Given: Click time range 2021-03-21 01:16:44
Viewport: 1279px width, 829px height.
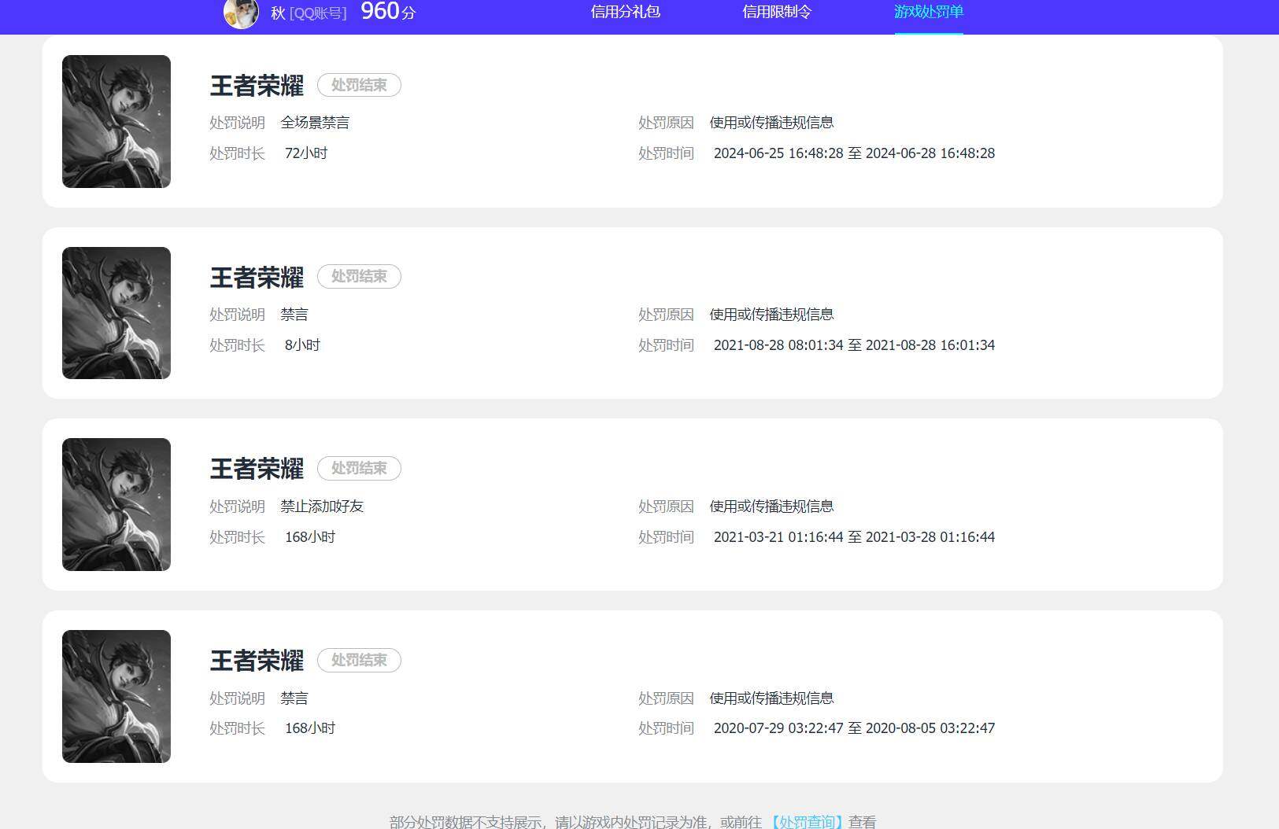Looking at the screenshot, I should (x=854, y=537).
